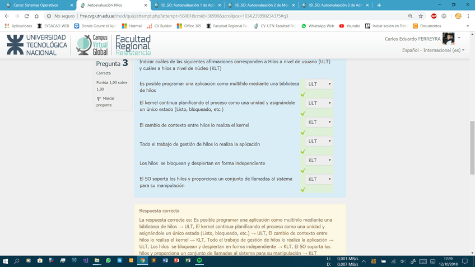
Task: Open dropdown for 'cambio de contexto' statement
Action: click(x=319, y=122)
